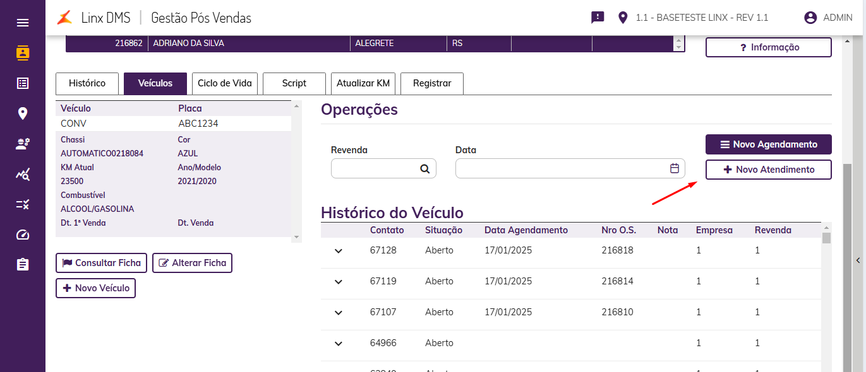Open the hamburger menu in sidebar
Viewport: 866px width, 372px height.
click(x=23, y=23)
